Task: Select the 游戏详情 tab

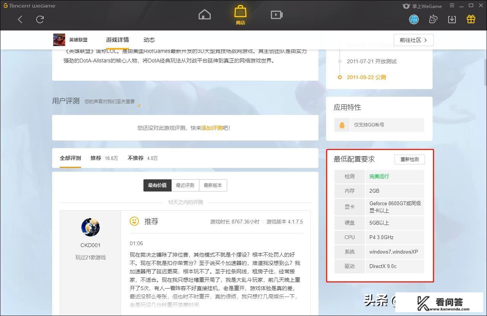Action: click(117, 40)
